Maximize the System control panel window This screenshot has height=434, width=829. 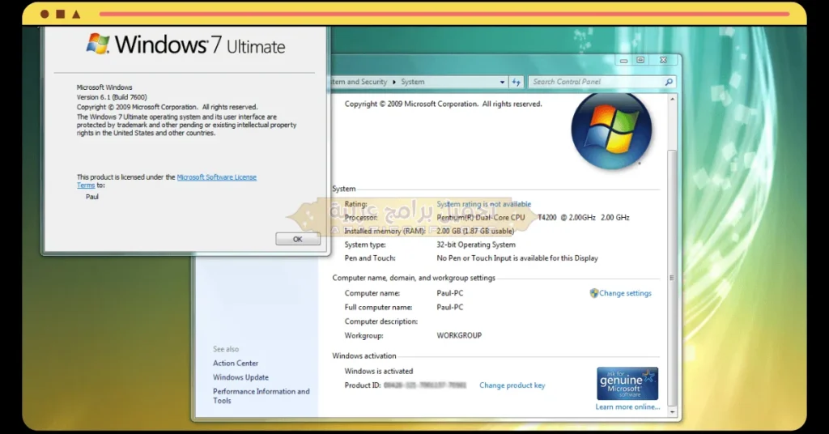(640, 60)
